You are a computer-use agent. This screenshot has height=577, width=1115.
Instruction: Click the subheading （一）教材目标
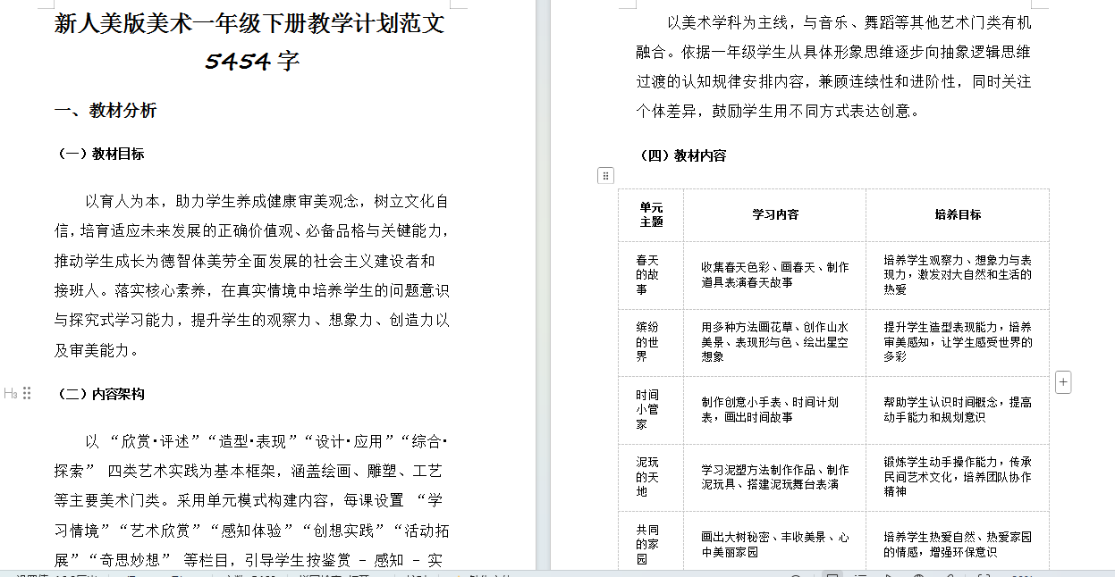click(x=99, y=154)
